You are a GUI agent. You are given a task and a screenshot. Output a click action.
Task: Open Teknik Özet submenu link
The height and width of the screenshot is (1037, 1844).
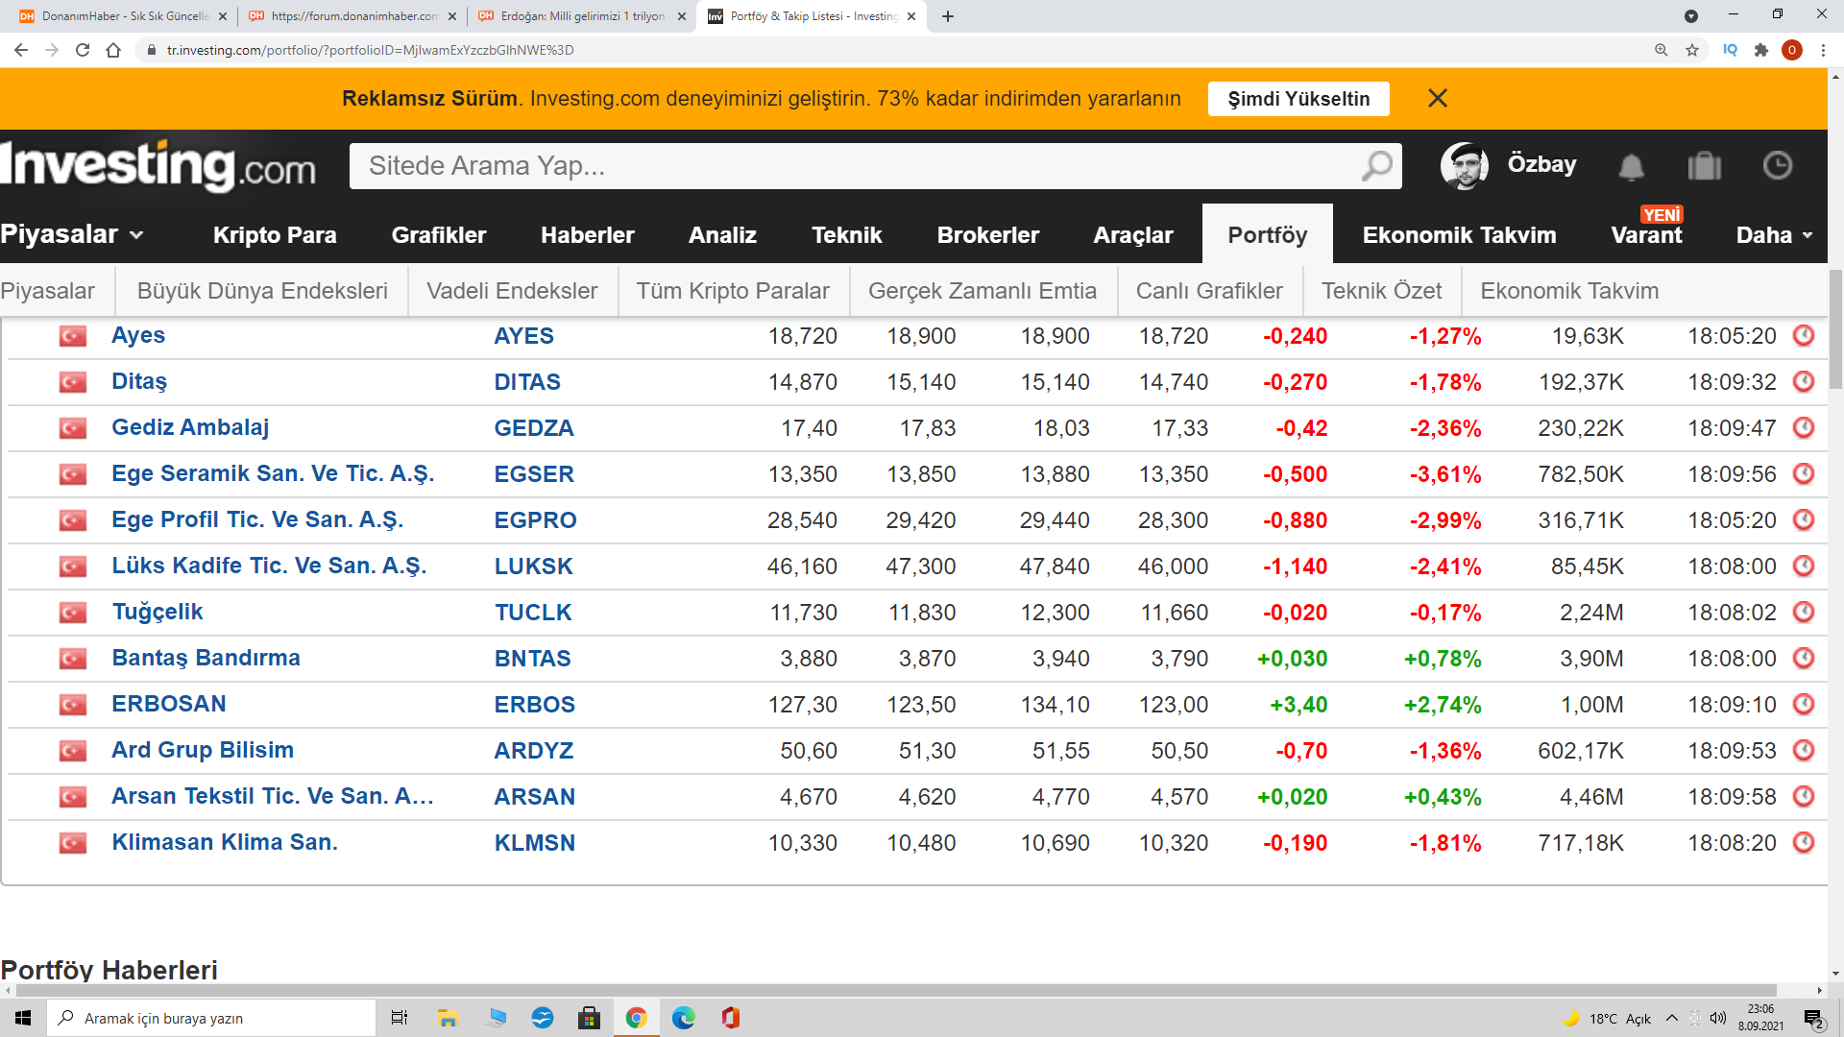(1382, 291)
